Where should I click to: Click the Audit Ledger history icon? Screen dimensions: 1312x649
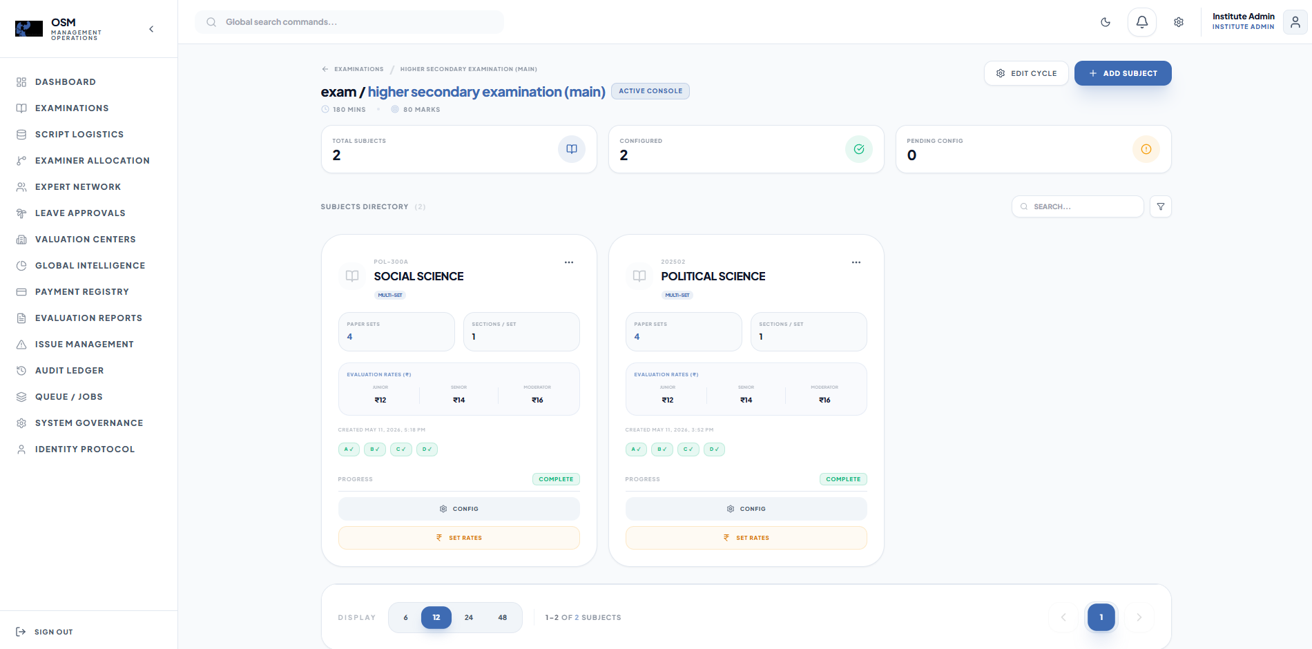[21, 371]
